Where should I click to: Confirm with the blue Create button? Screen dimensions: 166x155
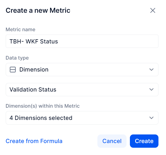tap(144, 141)
